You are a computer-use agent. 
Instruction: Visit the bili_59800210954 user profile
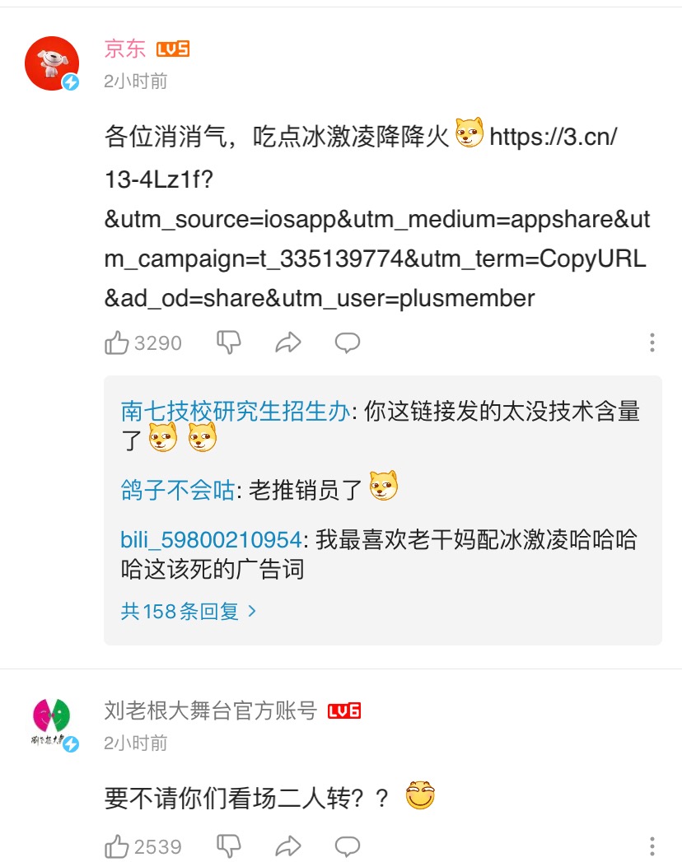click(x=211, y=539)
